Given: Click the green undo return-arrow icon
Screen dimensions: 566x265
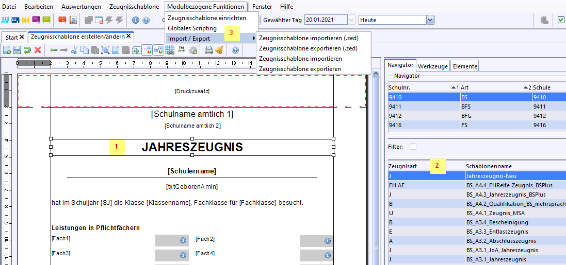Looking at the screenshot, I should coord(27,50).
